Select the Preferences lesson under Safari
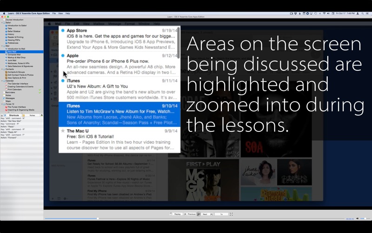Screen dimensions: 372x233 13,43
